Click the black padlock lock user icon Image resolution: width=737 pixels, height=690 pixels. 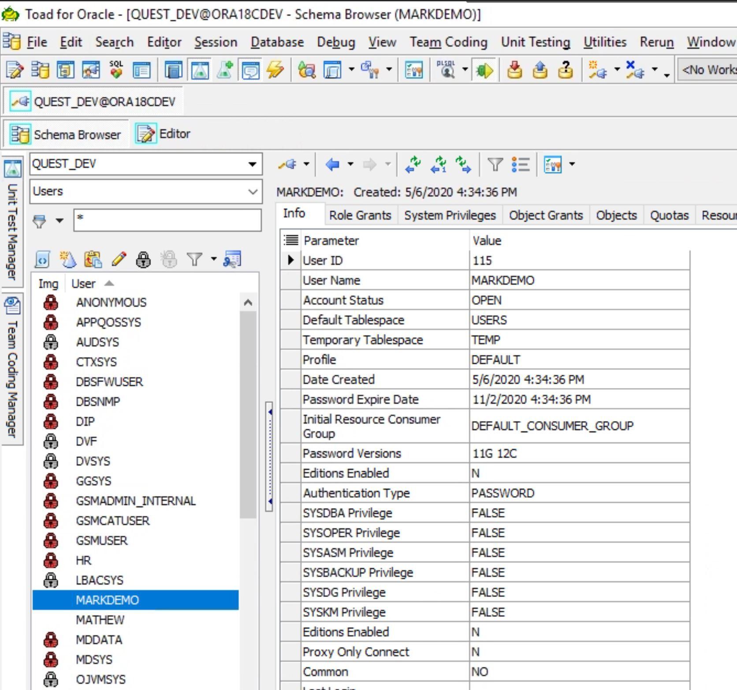click(x=144, y=260)
